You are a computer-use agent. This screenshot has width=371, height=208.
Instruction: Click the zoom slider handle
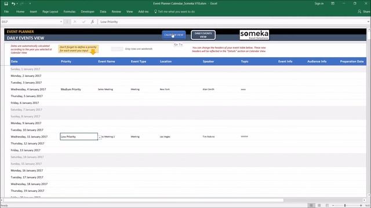click(x=345, y=206)
